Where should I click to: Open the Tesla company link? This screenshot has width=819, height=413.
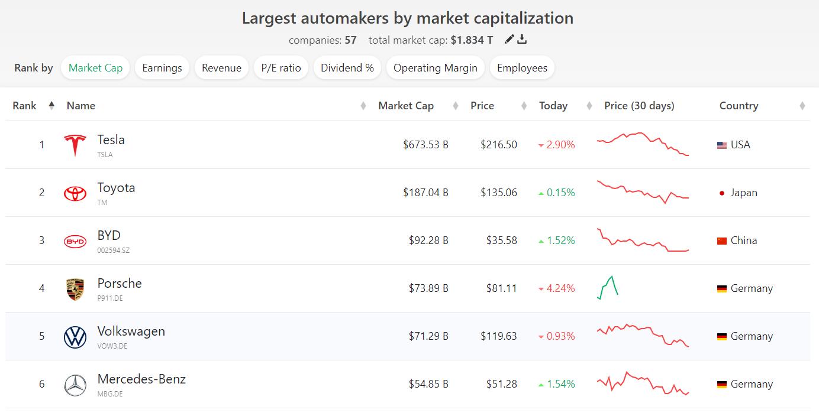pyautogui.click(x=111, y=140)
